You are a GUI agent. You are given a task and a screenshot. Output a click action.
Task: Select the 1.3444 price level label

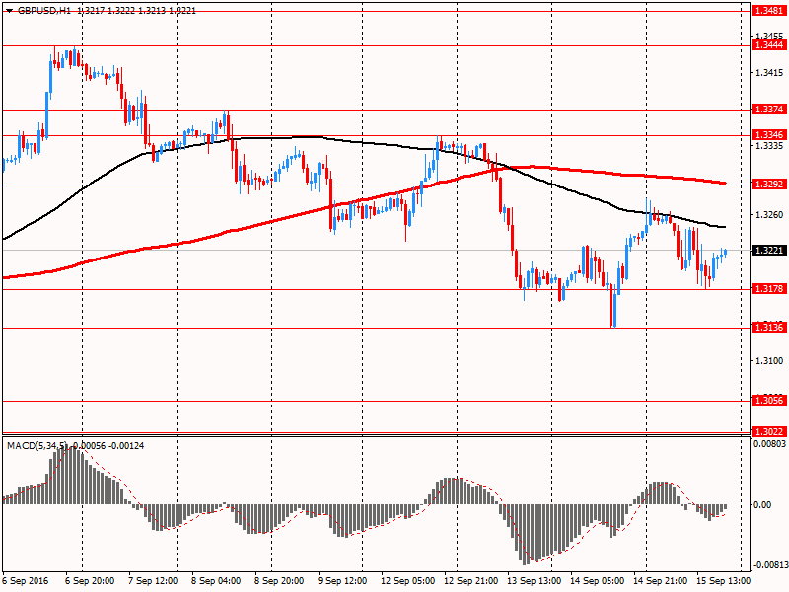click(x=769, y=45)
